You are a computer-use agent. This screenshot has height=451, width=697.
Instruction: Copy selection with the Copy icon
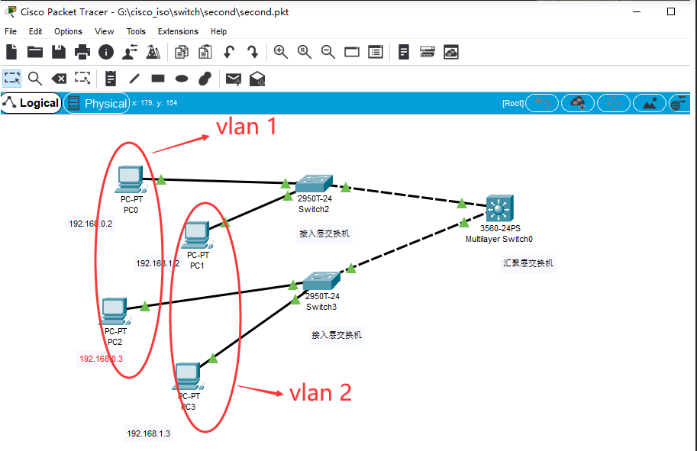182,52
